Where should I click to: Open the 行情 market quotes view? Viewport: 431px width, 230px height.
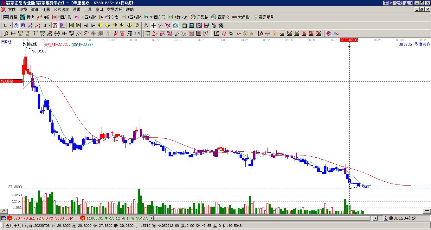[x=10, y=17]
